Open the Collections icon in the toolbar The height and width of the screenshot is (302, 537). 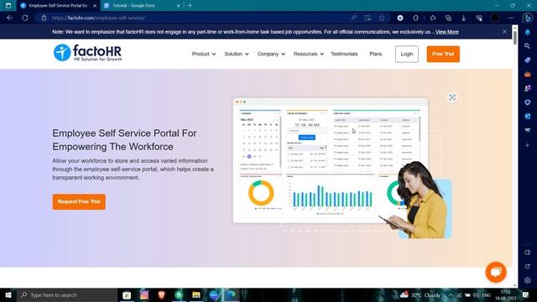448,18
